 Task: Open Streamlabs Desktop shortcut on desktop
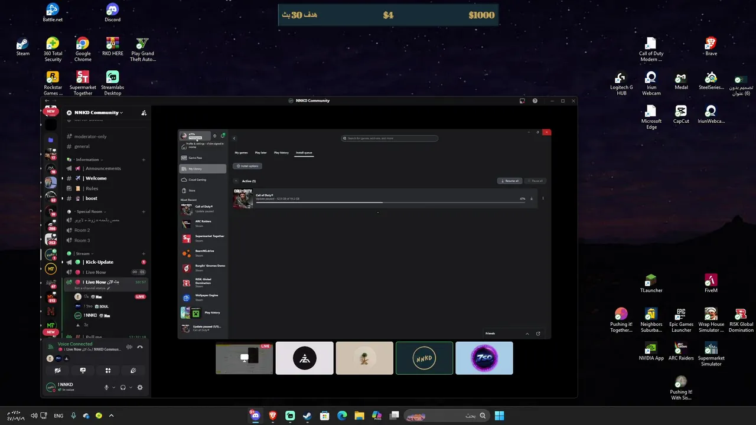pos(112,83)
